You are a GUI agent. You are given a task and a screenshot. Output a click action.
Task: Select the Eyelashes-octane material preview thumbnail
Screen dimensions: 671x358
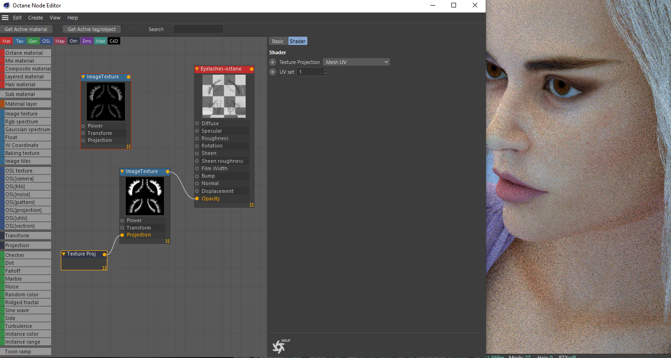pyautogui.click(x=224, y=96)
